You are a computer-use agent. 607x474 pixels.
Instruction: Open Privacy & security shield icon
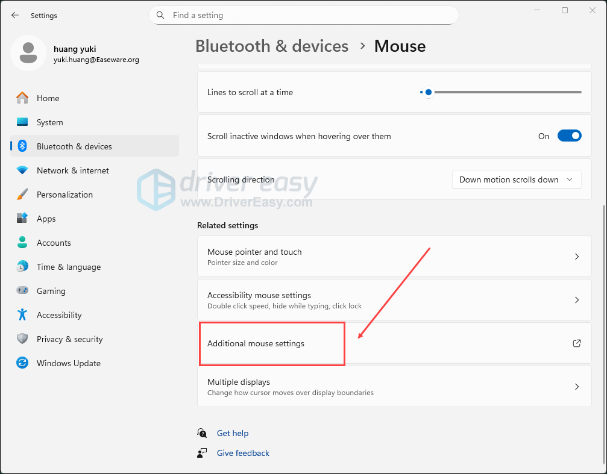pos(22,339)
